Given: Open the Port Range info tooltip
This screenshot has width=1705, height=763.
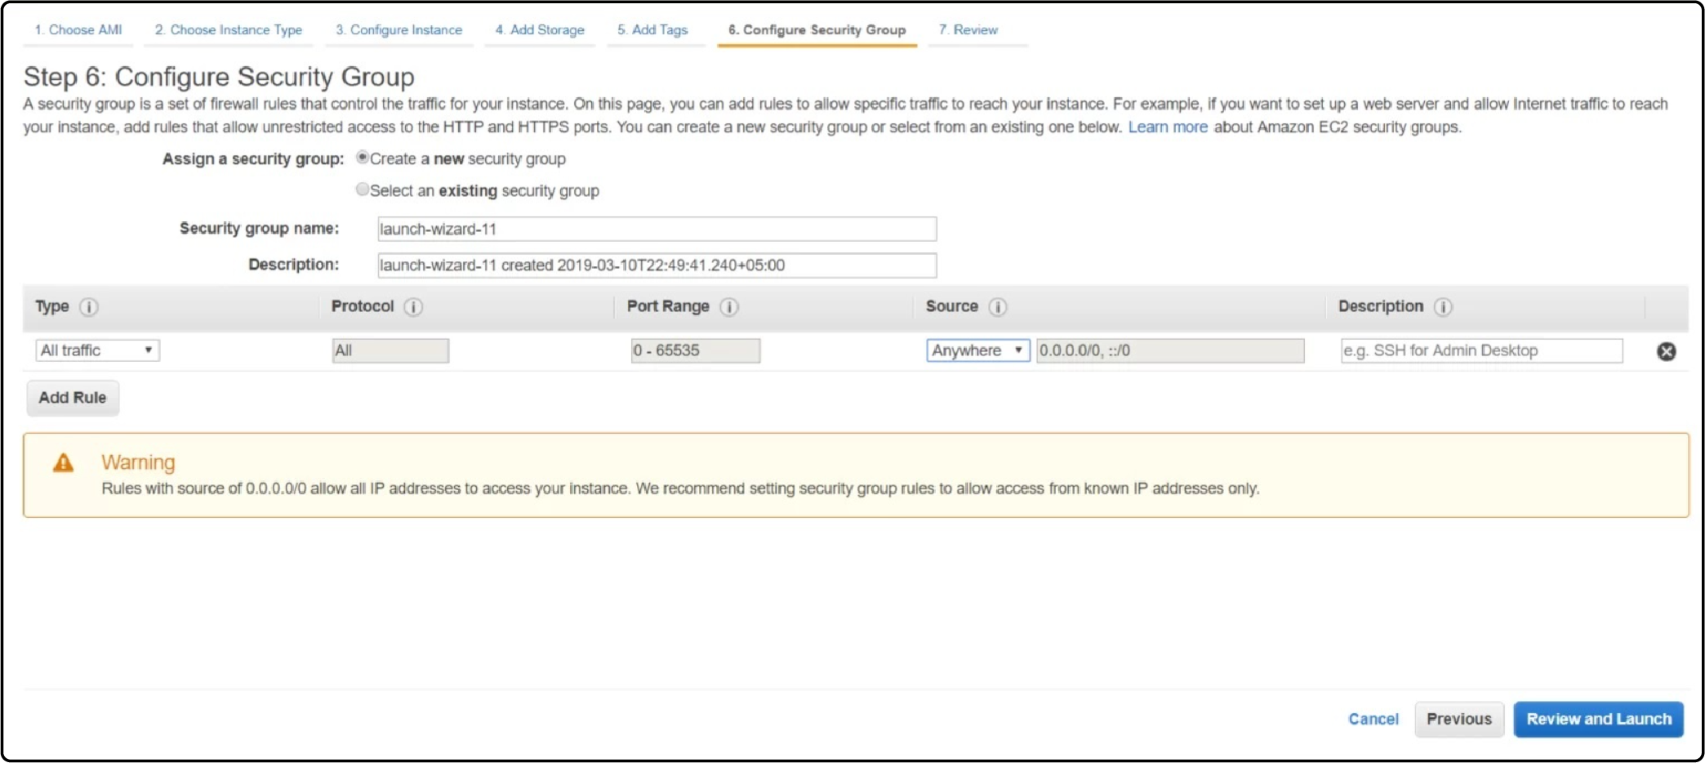Looking at the screenshot, I should (728, 307).
